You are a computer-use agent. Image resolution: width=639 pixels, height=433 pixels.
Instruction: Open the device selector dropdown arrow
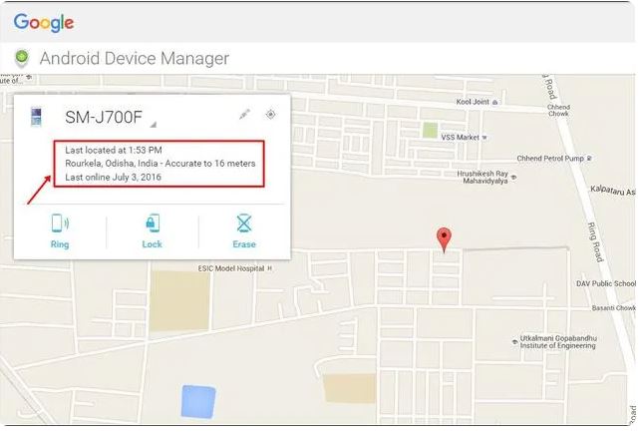click(153, 125)
